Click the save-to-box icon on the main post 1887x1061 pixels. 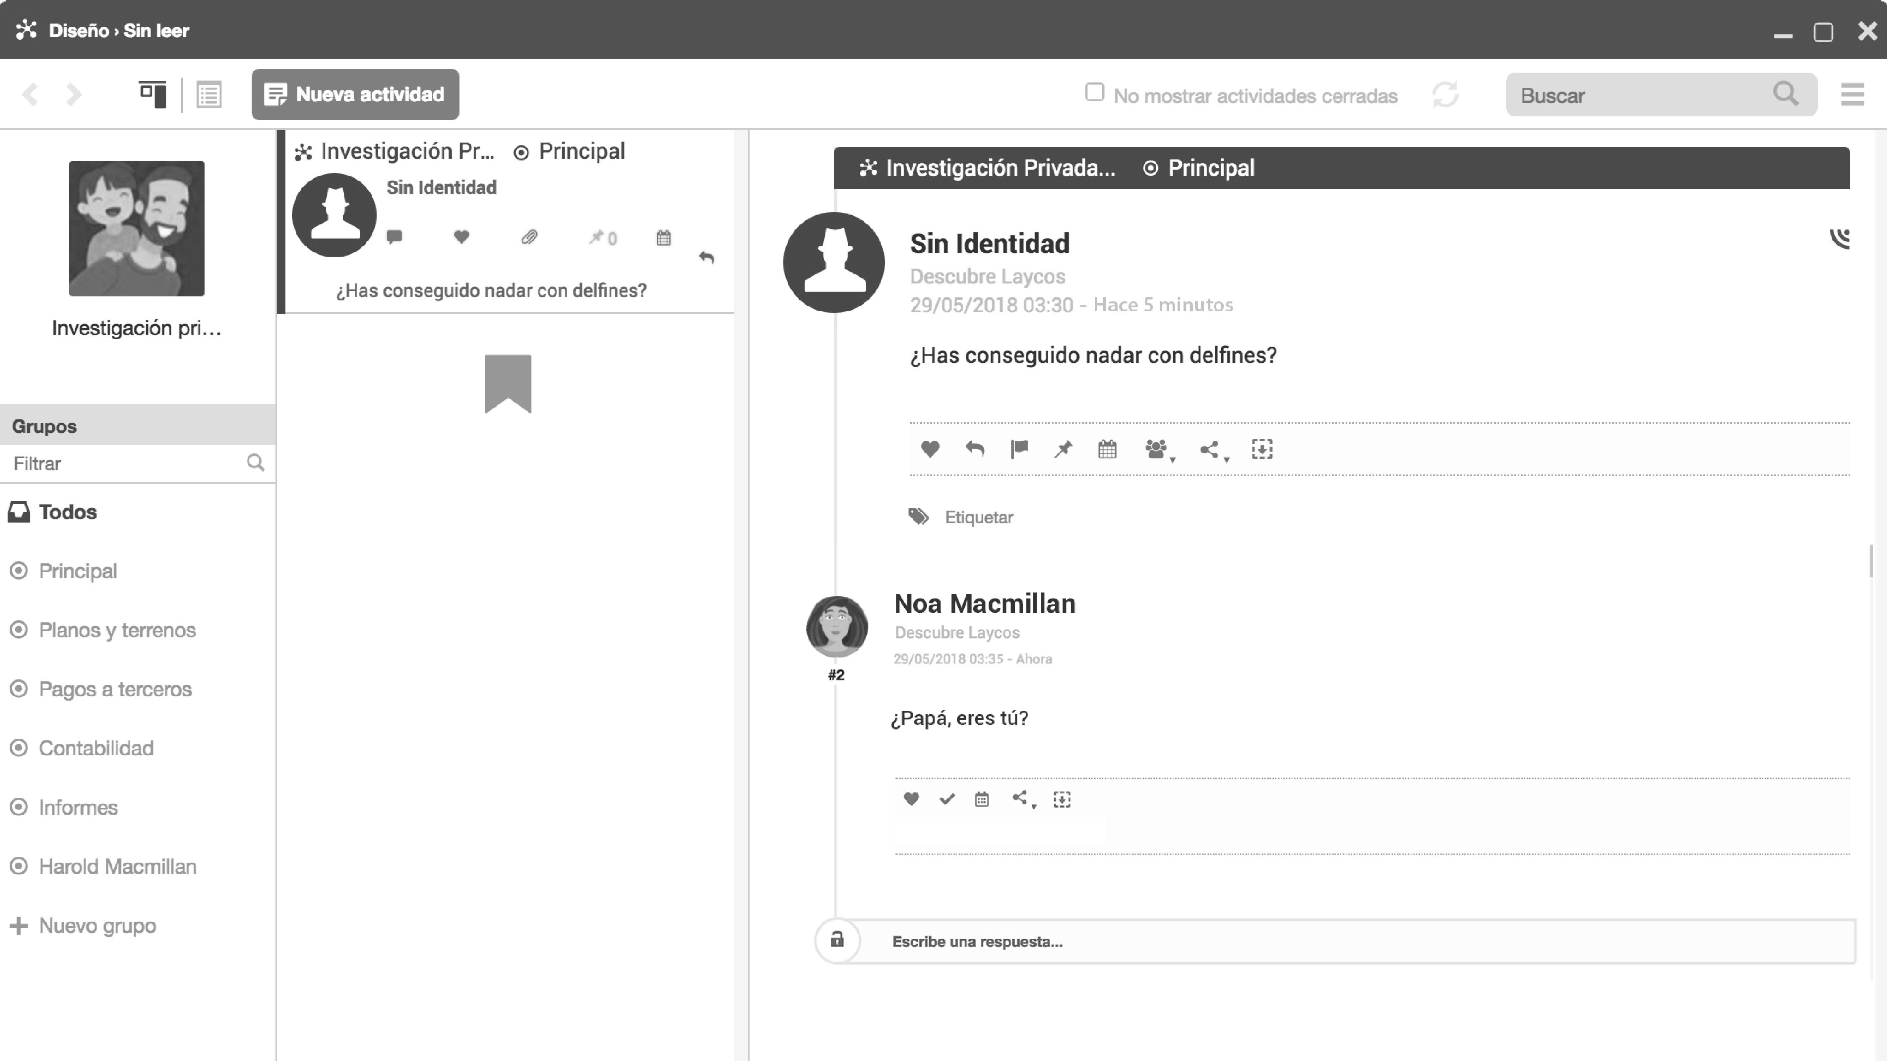1262,449
